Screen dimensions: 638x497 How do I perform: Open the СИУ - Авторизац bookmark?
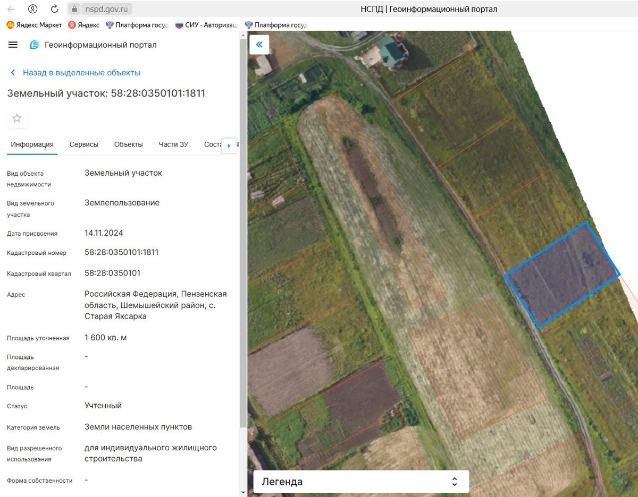206,25
